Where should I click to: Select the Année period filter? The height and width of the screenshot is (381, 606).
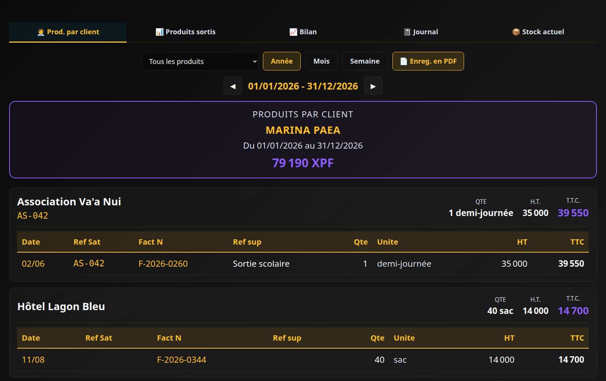tap(282, 61)
